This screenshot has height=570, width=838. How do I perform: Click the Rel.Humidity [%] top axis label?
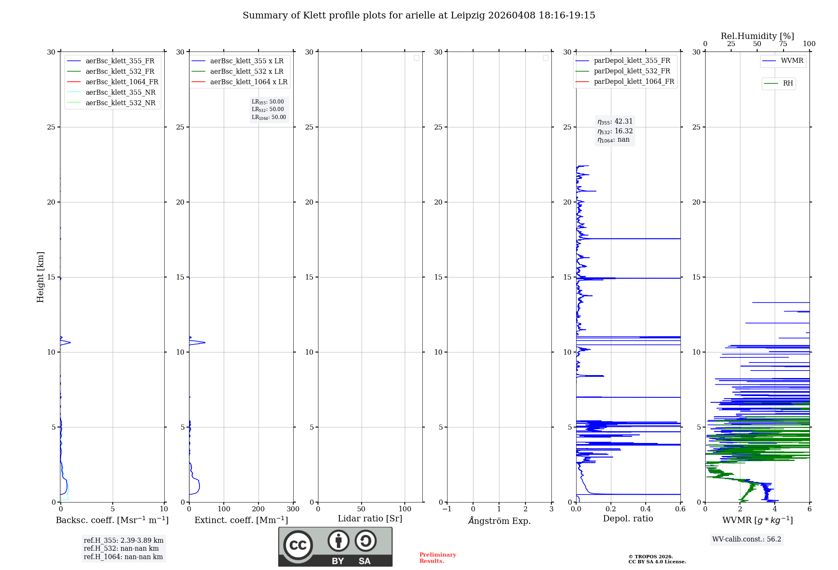point(757,36)
